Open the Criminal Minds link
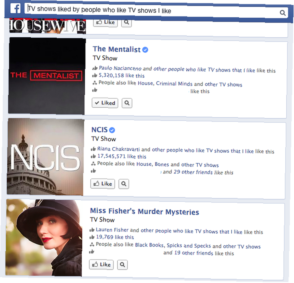 [174, 84]
